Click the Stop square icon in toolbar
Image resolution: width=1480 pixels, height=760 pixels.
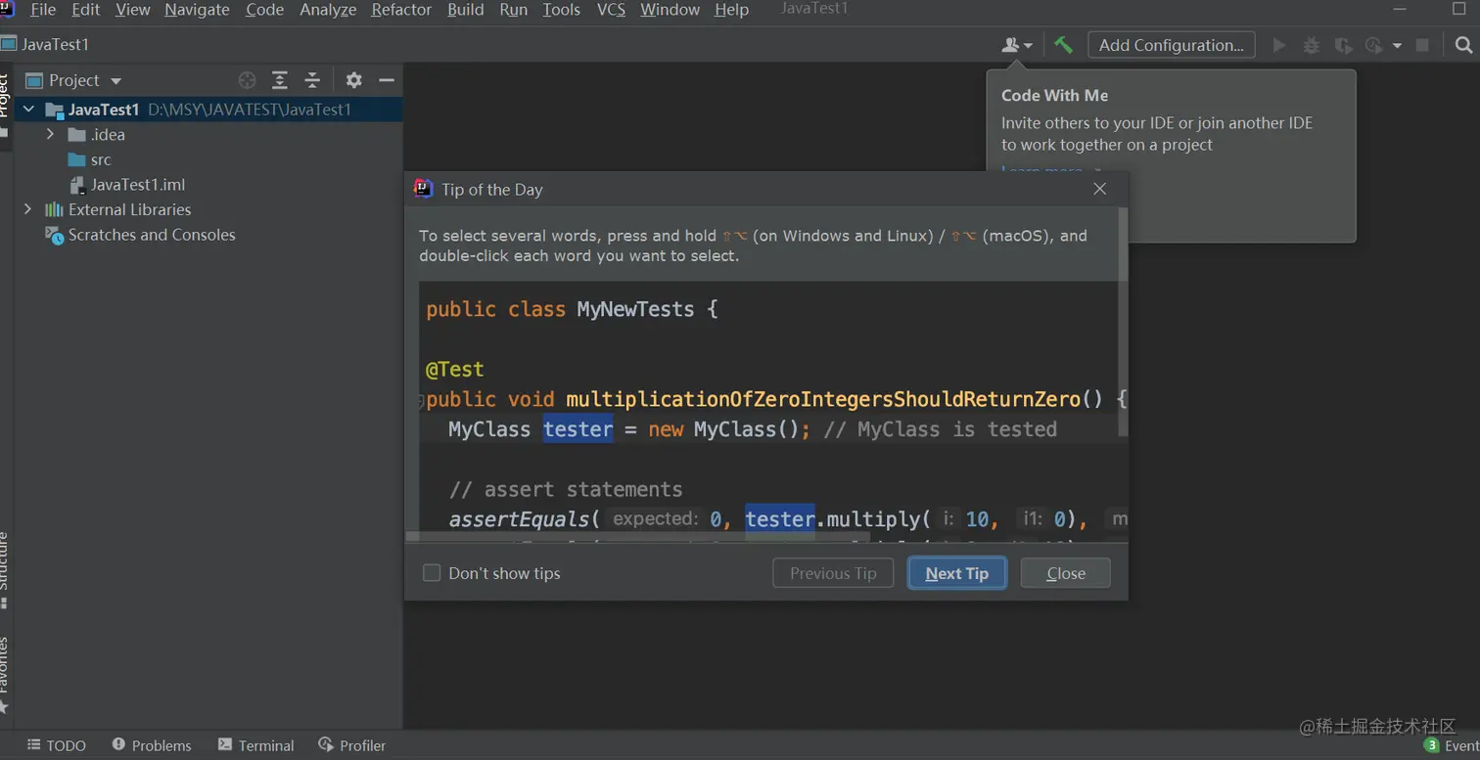point(1423,45)
